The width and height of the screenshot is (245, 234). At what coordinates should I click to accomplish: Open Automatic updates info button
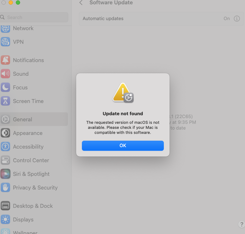237,19
